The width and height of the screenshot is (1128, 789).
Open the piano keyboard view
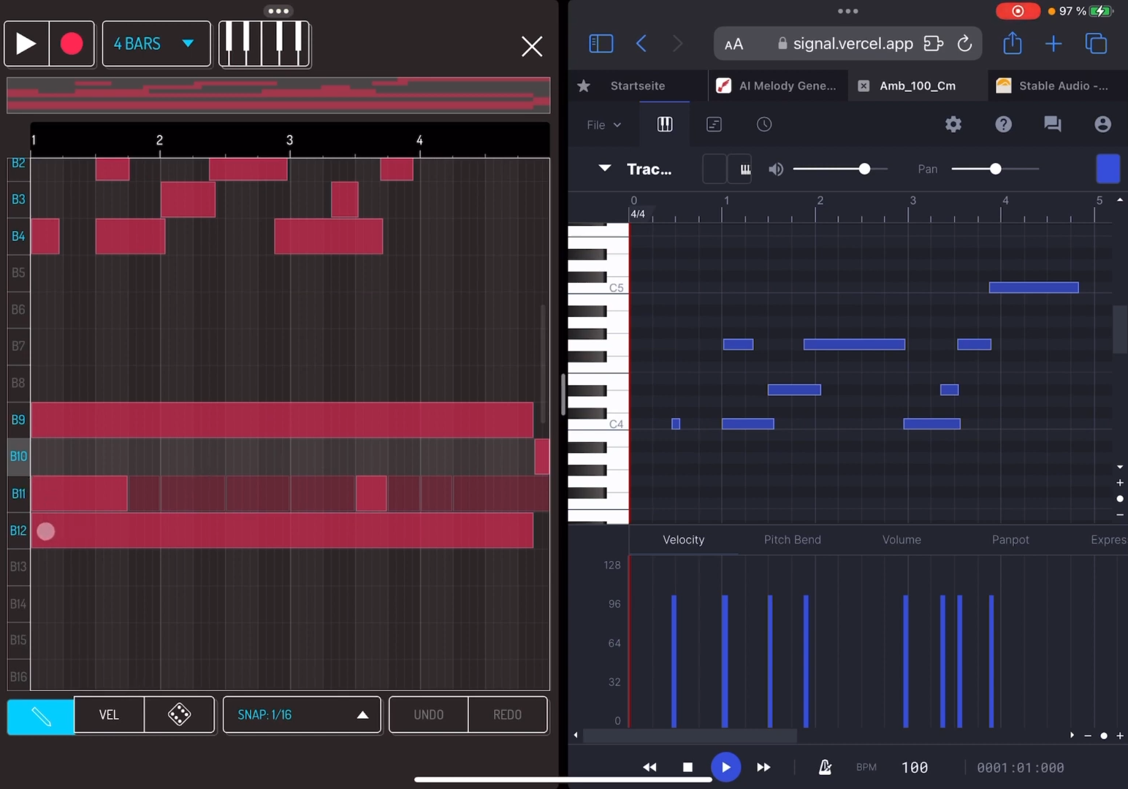[x=264, y=44]
